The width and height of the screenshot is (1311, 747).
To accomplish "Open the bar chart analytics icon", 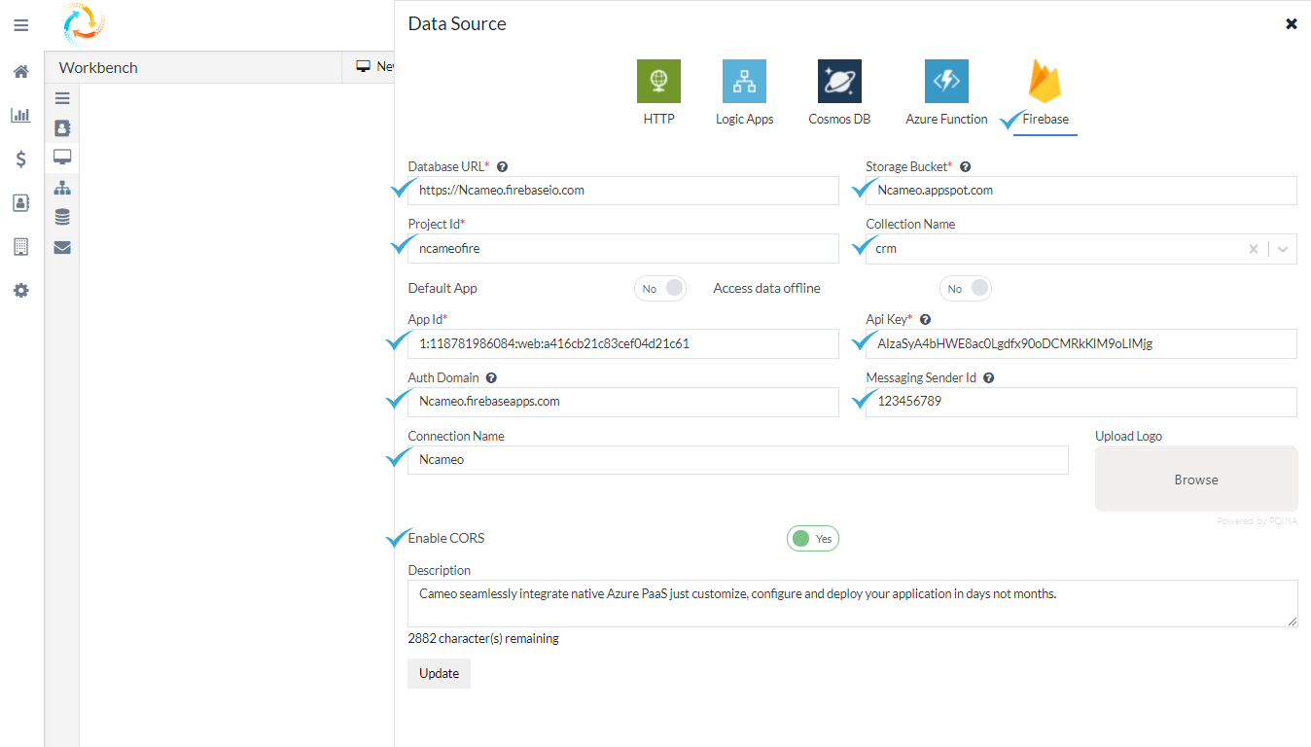I will click(x=20, y=116).
